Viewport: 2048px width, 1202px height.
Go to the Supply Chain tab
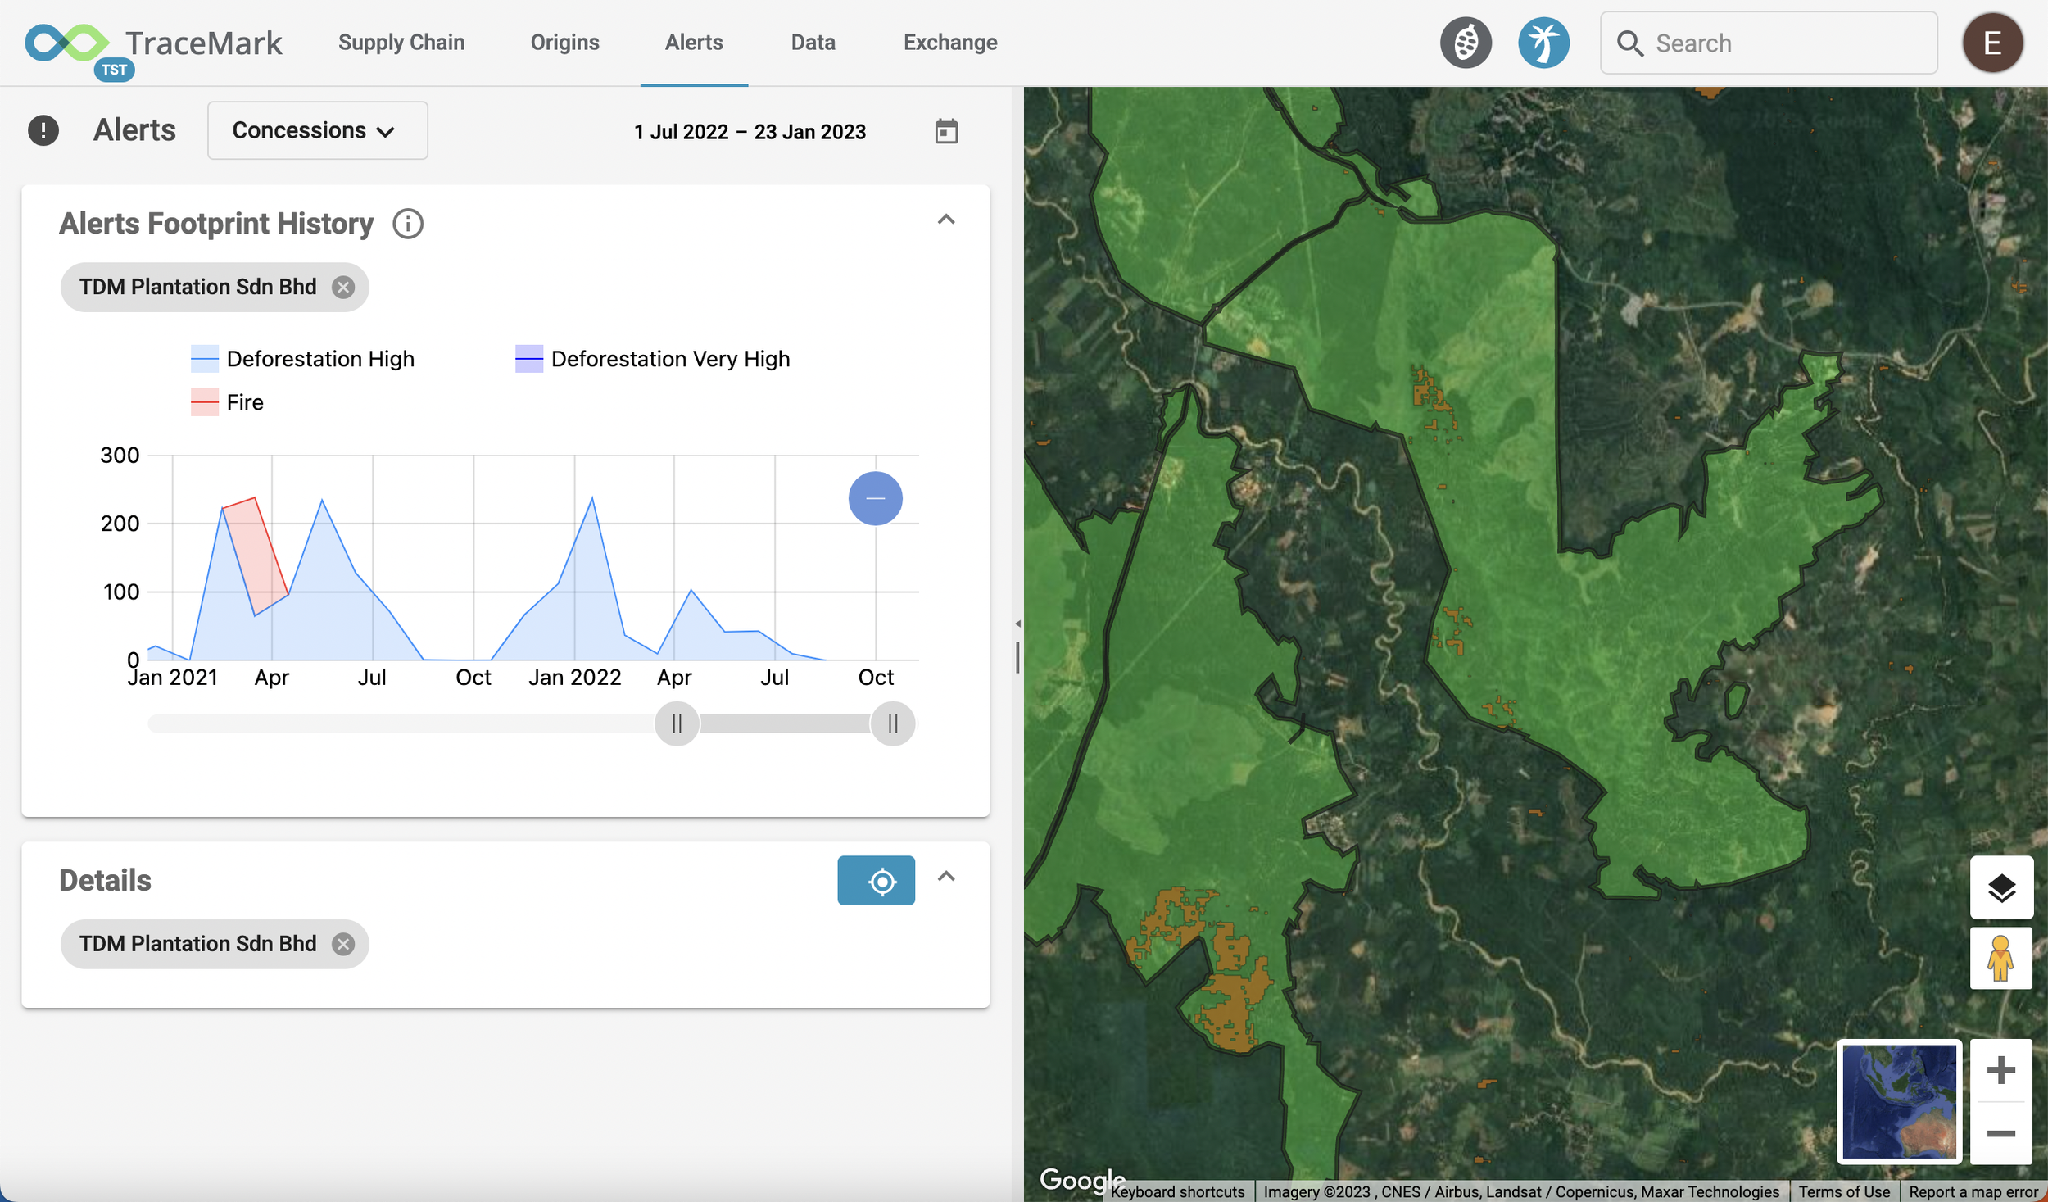(401, 43)
